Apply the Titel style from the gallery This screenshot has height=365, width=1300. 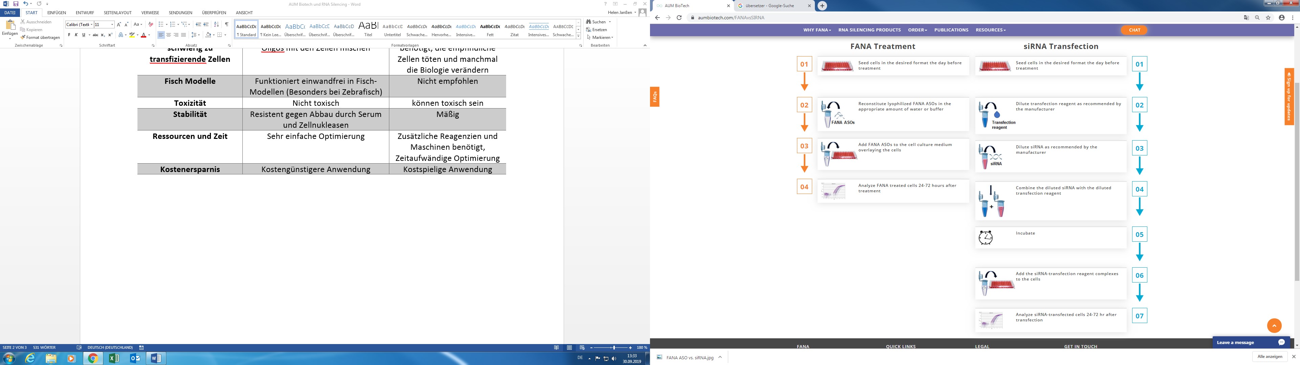[368, 29]
